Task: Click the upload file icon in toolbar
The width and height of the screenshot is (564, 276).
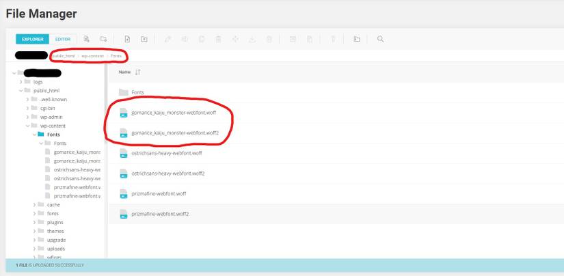Action: (x=127, y=39)
